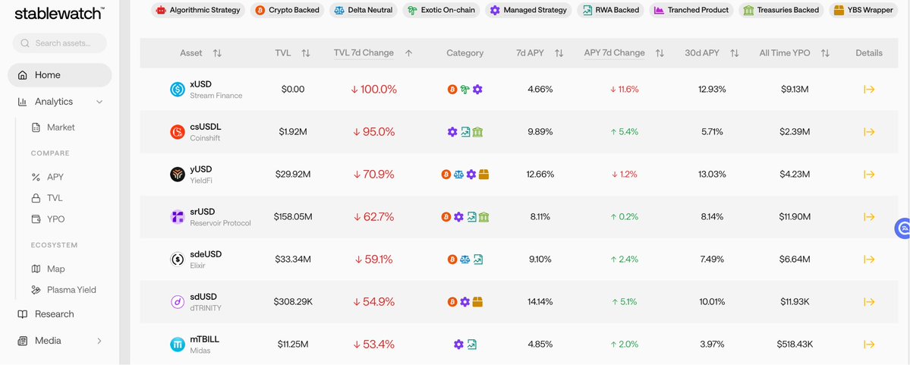
Task: Sort by All Time YPO arrows
Action: click(x=825, y=53)
